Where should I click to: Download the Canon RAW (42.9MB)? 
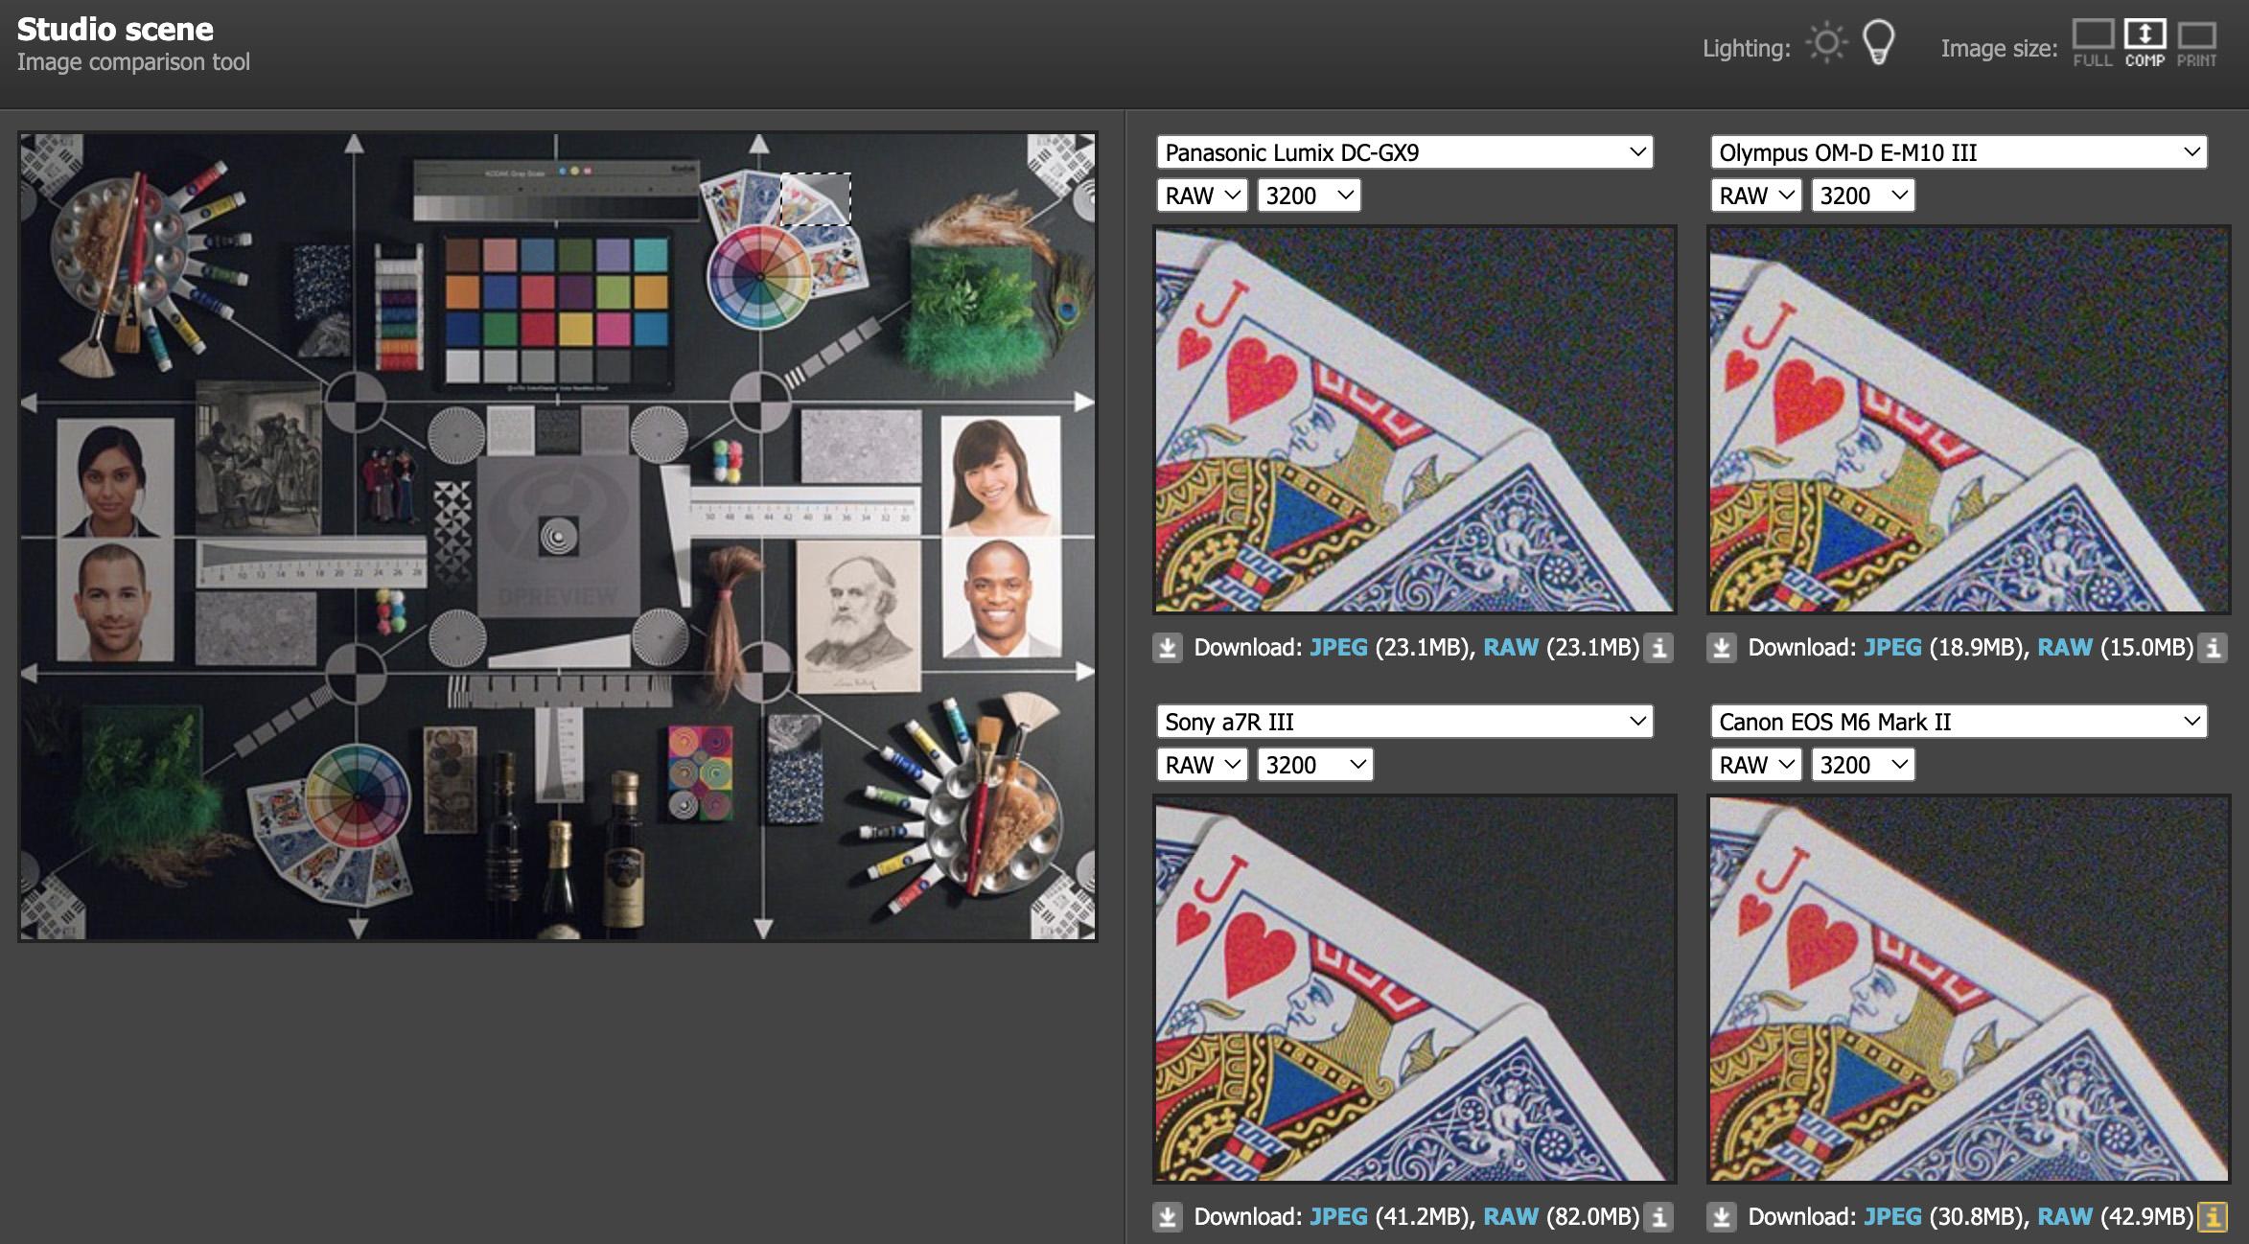(x=2065, y=1217)
